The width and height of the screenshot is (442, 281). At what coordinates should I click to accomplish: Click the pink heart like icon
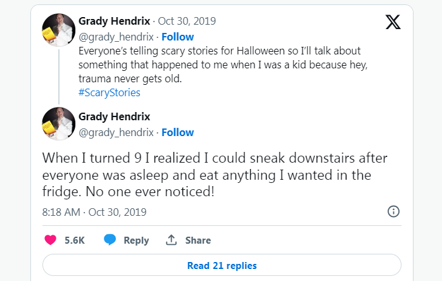[51, 240]
